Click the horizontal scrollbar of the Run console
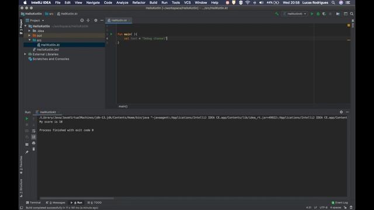 tap(77, 198)
